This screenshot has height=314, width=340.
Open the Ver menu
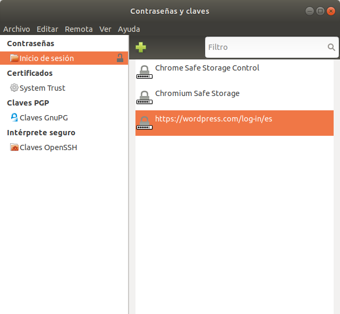point(105,29)
